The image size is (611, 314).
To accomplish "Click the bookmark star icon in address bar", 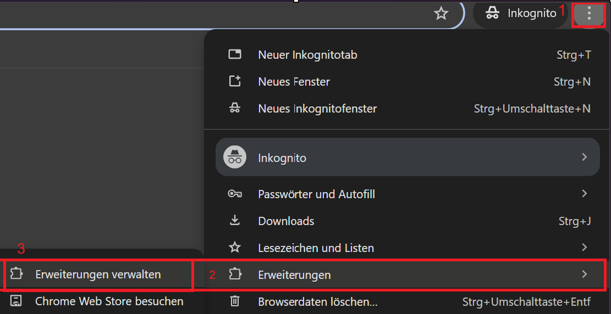I will pos(441,14).
